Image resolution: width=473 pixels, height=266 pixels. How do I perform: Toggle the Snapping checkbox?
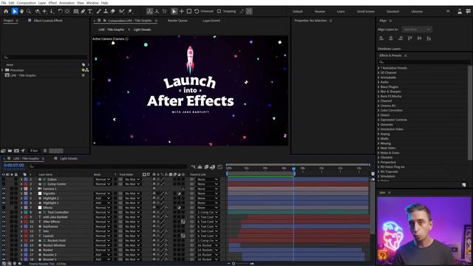(x=220, y=12)
